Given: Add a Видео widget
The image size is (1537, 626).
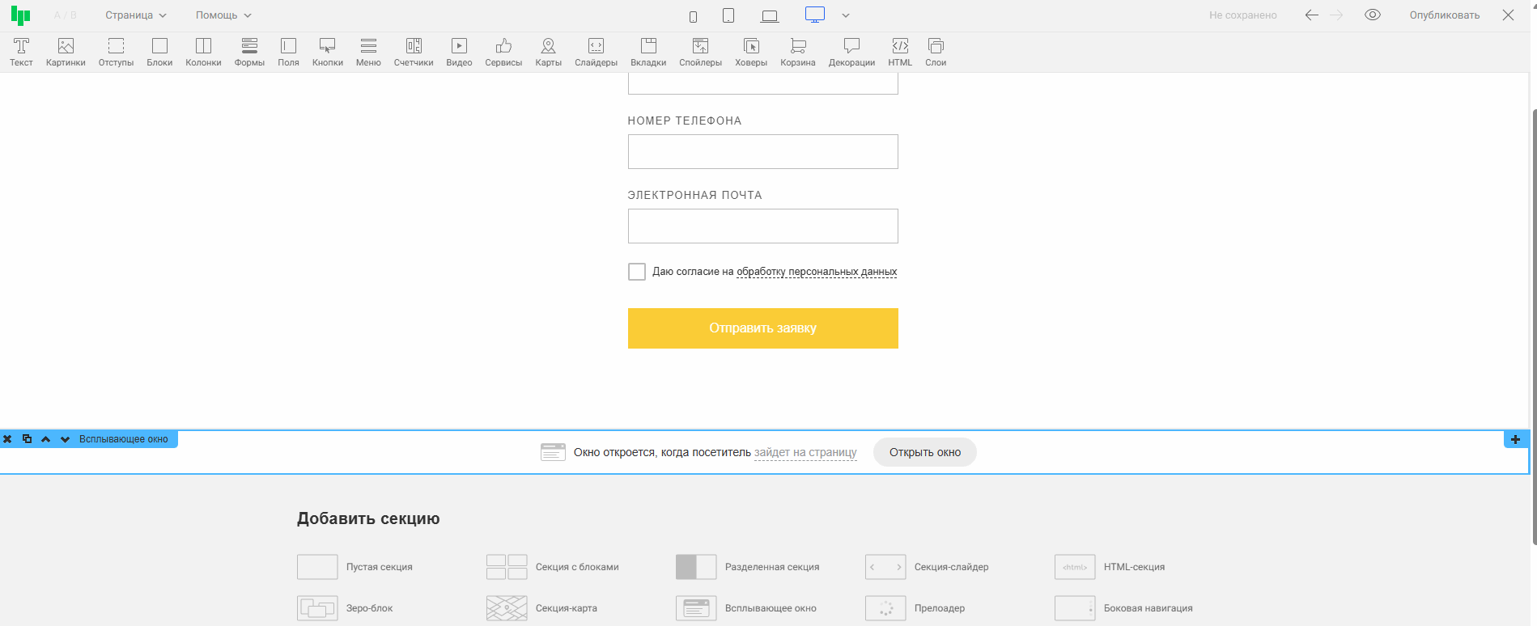Looking at the screenshot, I should click(459, 52).
